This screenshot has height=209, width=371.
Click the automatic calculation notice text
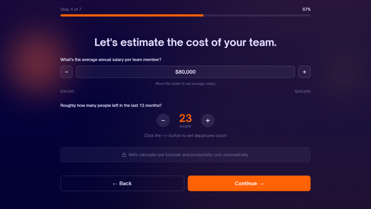click(x=189, y=155)
